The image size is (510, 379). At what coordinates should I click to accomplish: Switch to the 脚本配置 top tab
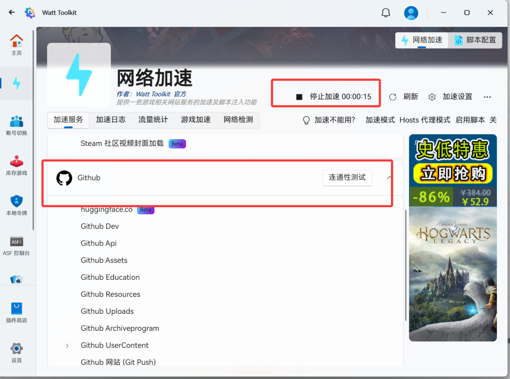[x=475, y=40]
